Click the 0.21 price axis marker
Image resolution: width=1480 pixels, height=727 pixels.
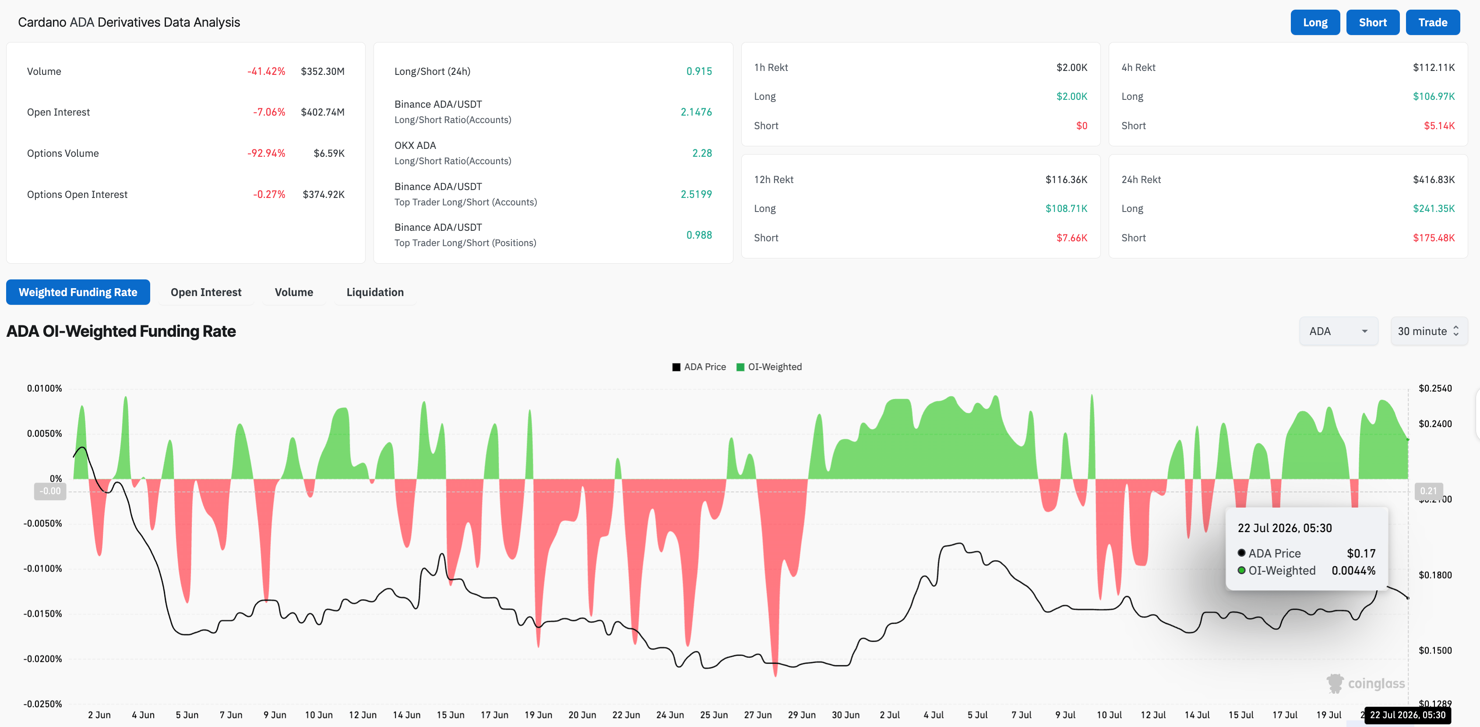(x=1428, y=491)
